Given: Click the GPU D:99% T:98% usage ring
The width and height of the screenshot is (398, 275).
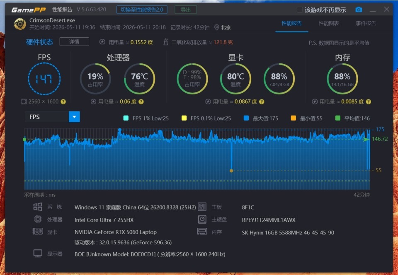Looking at the screenshot, I should 192,79.
